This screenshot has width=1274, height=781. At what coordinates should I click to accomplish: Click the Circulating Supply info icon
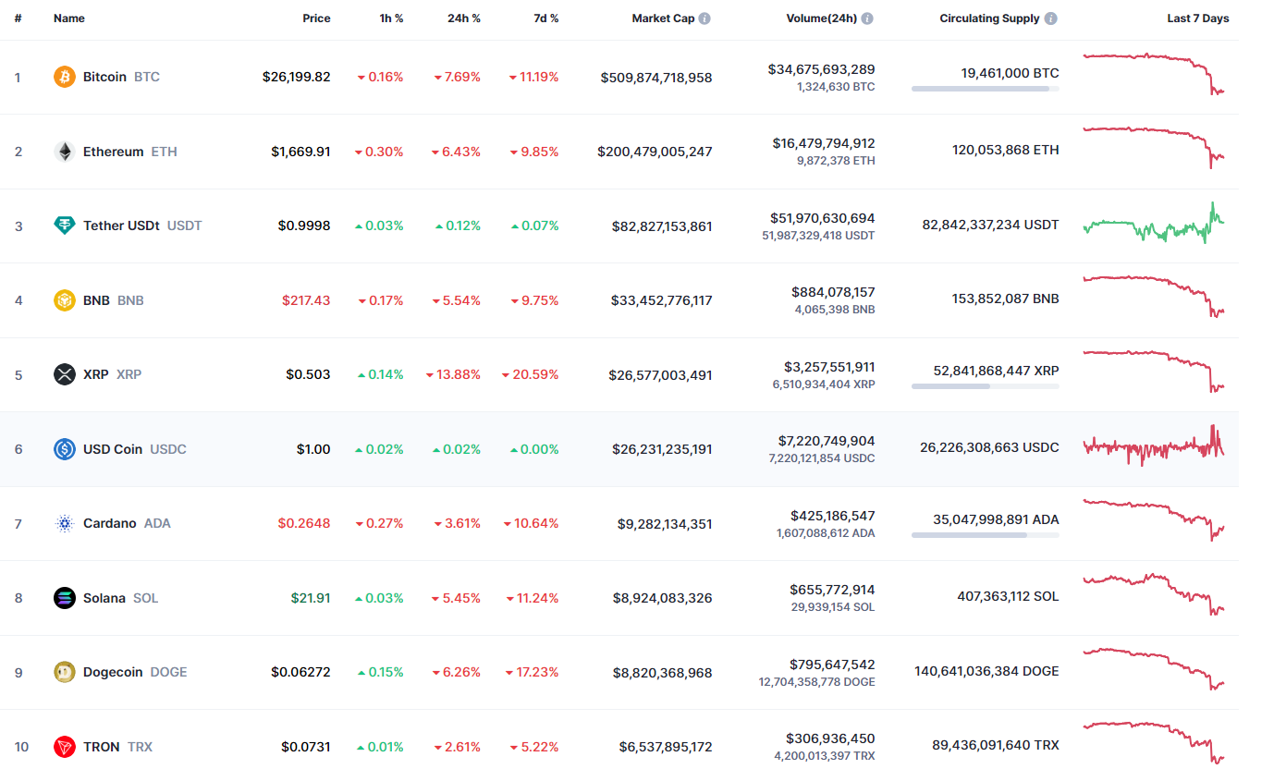coord(1049,18)
